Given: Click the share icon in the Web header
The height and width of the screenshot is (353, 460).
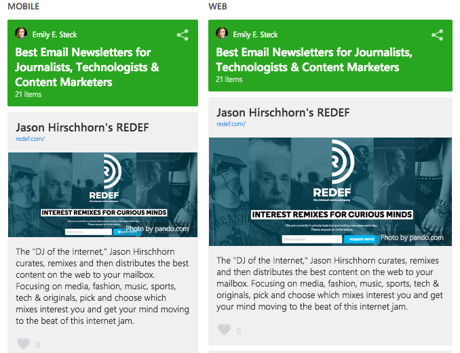Looking at the screenshot, I should point(437,35).
